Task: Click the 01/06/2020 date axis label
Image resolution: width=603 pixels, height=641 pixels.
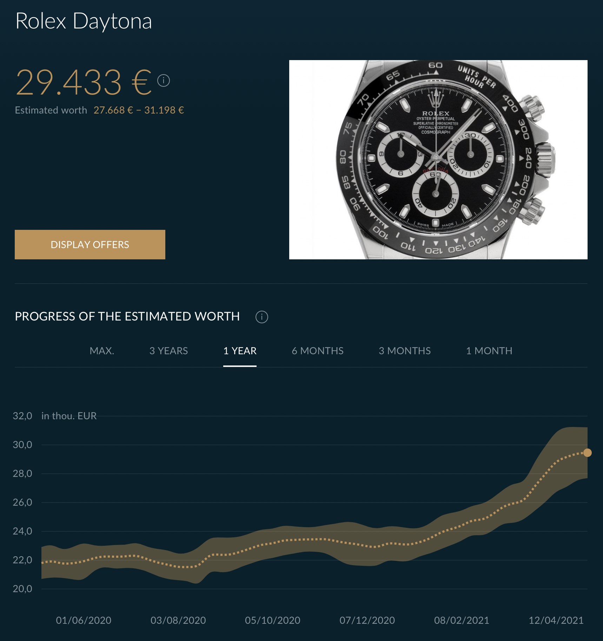Action: click(x=84, y=620)
